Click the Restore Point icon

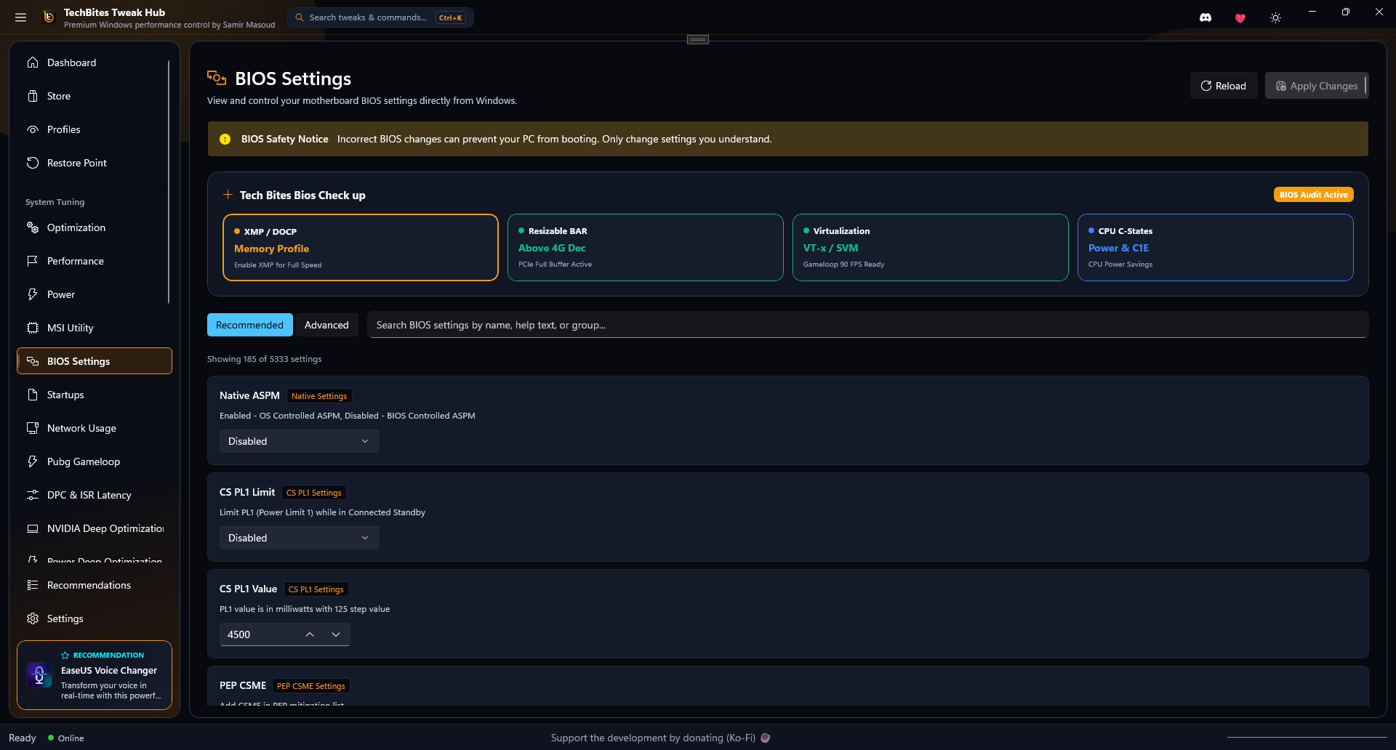pos(33,163)
